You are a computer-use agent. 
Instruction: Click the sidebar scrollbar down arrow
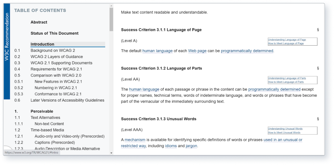pos(111,153)
